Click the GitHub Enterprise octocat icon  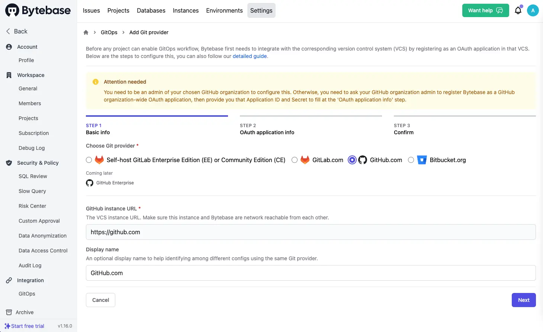point(89,183)
